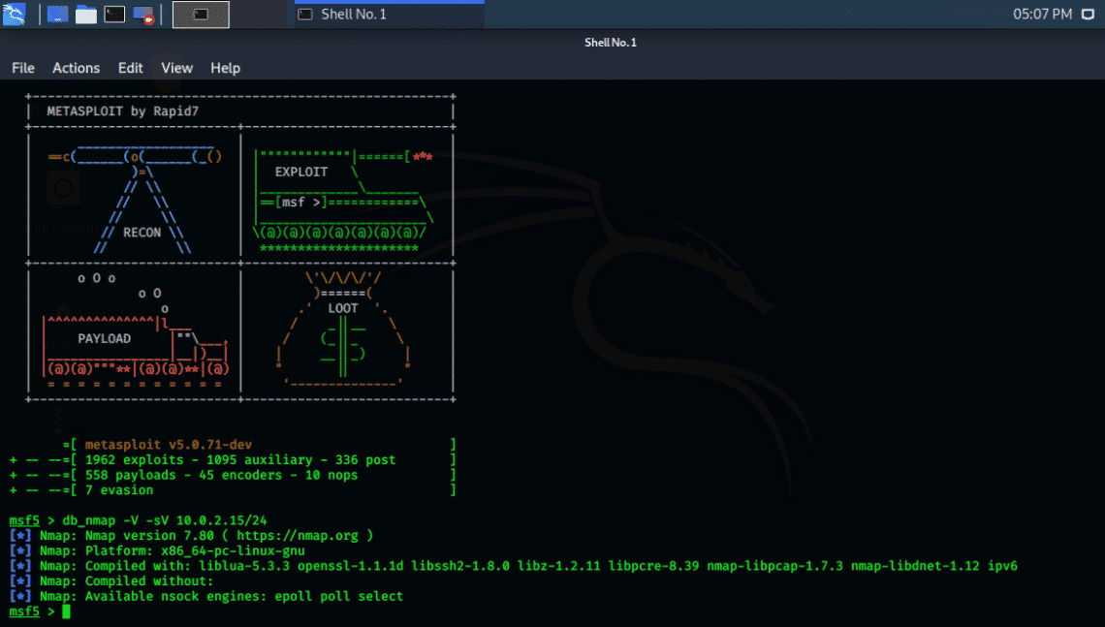The image size is (1105, 627).
Task: Open the Edit menu
Action: 130,68
